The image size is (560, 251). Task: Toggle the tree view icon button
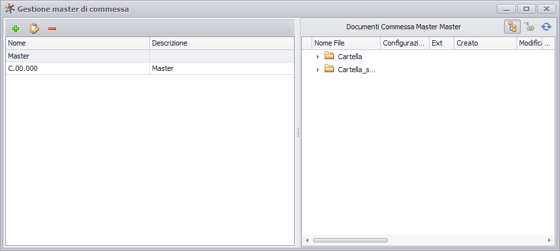tap(512, 27)
